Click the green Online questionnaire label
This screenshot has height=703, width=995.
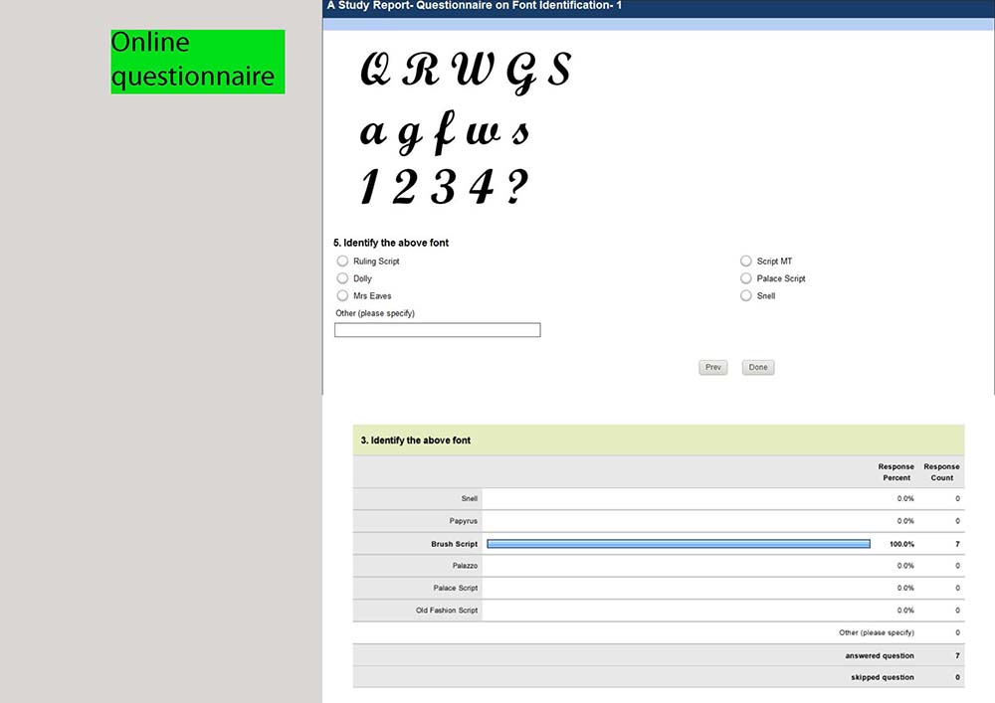tap(197, 62)
